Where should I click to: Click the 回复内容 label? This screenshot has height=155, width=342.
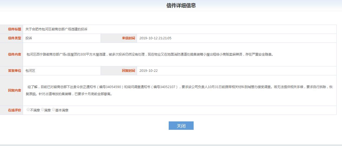click(15, 91)
